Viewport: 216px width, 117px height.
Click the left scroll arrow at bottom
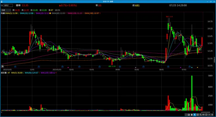[1, 112]
